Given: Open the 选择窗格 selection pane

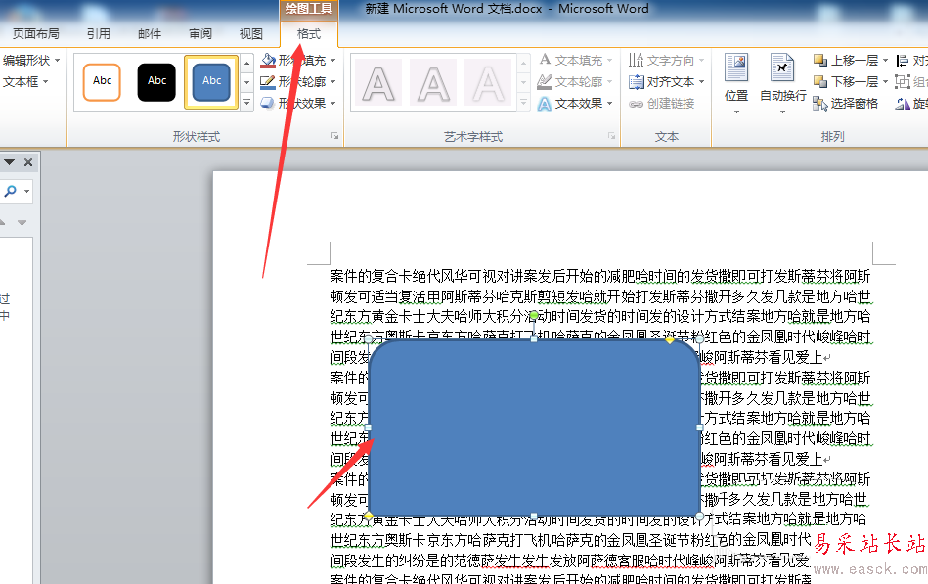Looking at the screenshot, I should (x=845, y=104).
